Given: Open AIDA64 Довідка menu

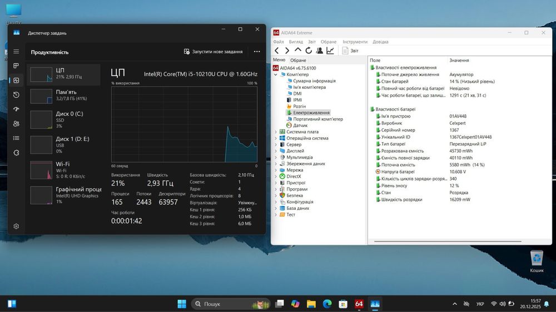Looking at the screenshot, I should pyautogui.click(x=380, y=42).
